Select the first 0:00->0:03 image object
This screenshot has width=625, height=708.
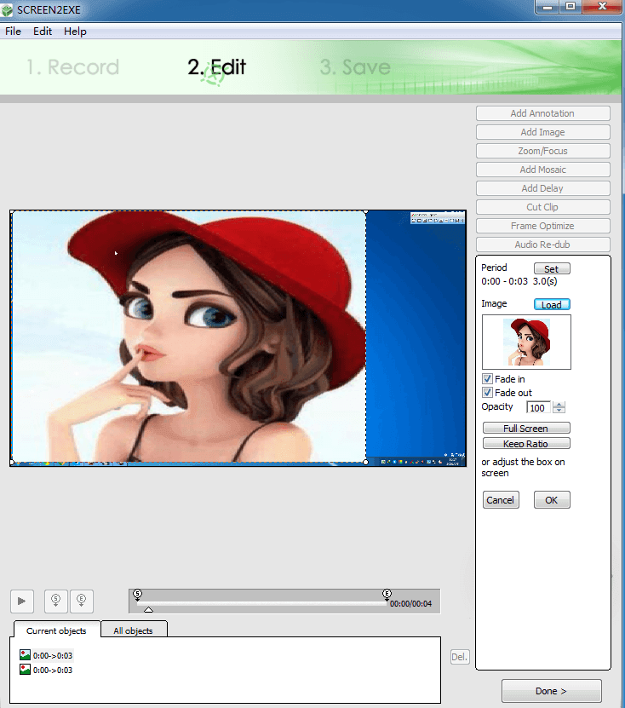click(x=46, y=655)
